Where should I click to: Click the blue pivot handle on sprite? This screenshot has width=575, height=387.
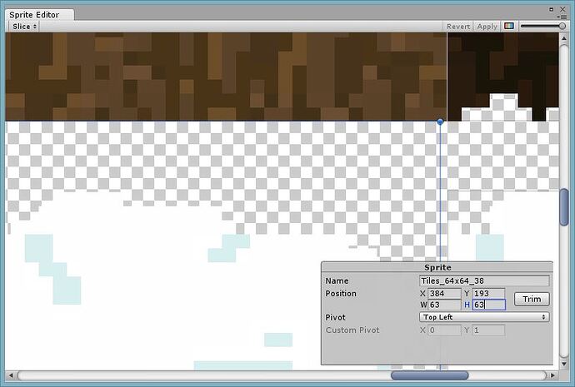(440, 122)
